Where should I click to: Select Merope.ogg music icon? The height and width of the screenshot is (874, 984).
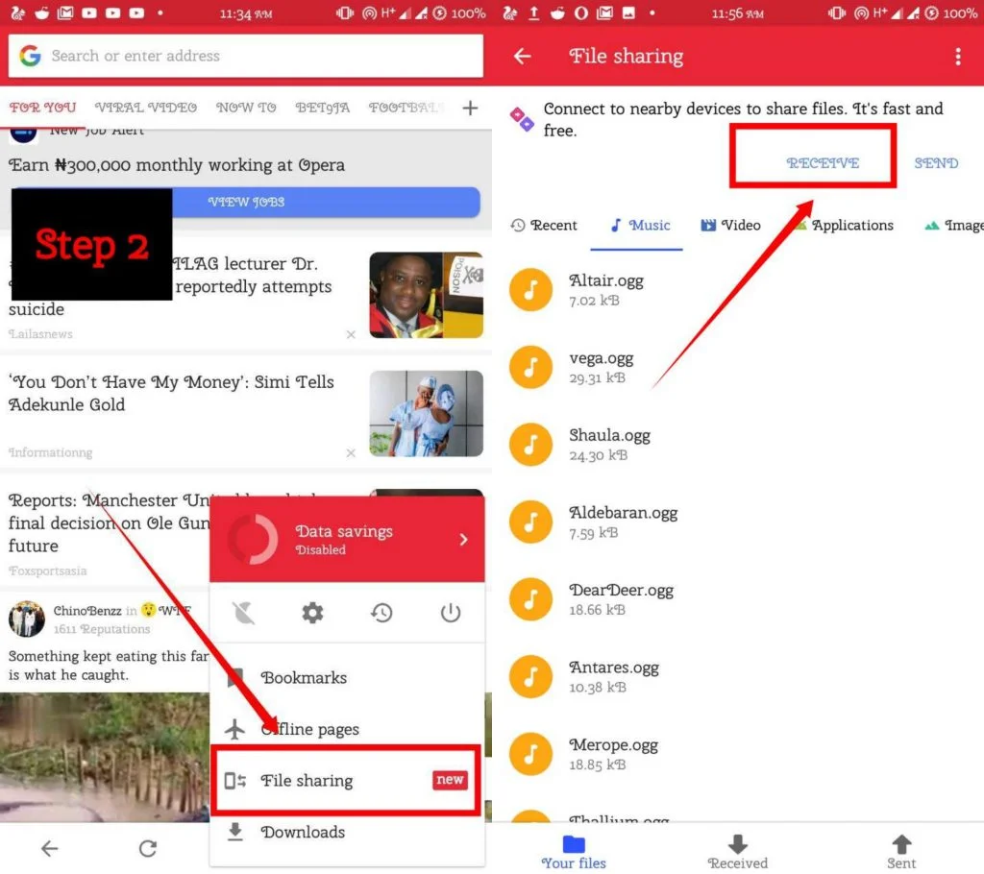530,754
